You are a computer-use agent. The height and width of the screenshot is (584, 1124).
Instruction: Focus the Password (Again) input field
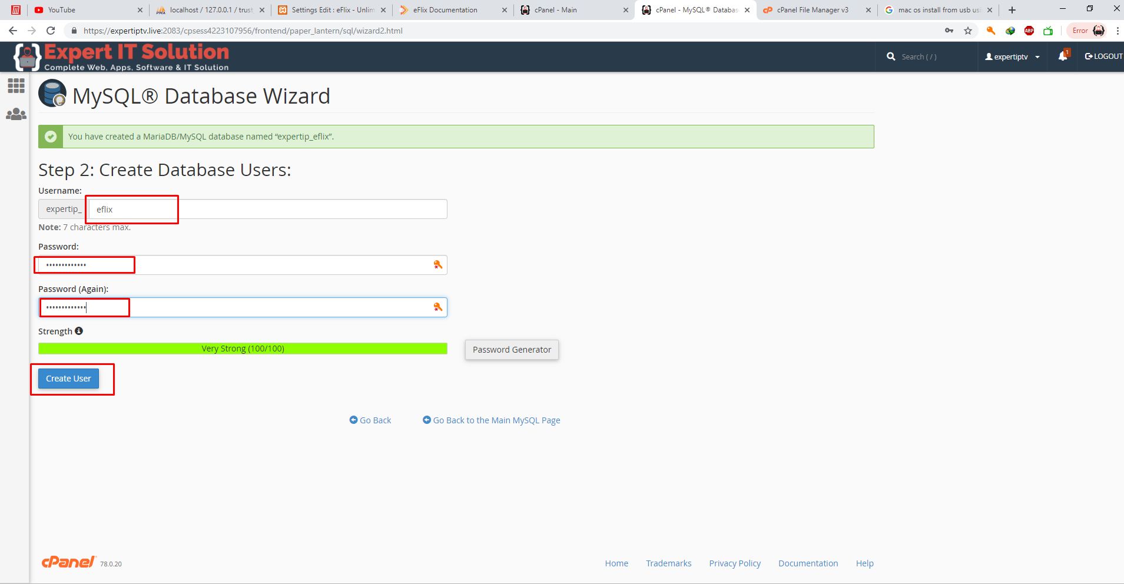(x=243, y=307)
